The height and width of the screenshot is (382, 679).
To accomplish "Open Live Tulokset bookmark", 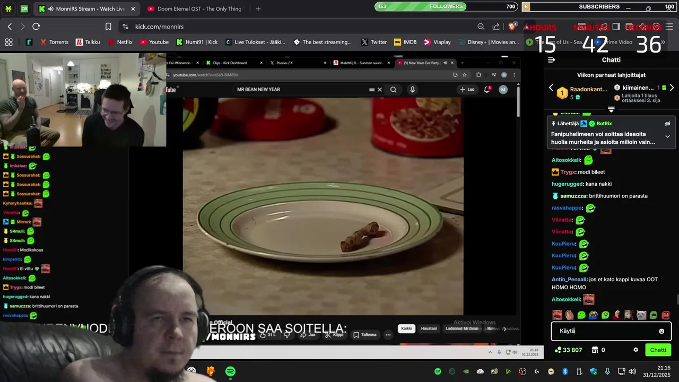I will [x=255, y=42].
